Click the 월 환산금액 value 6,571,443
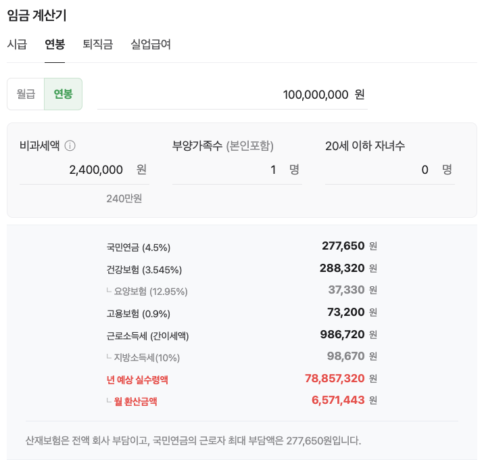 pos(338,400)
